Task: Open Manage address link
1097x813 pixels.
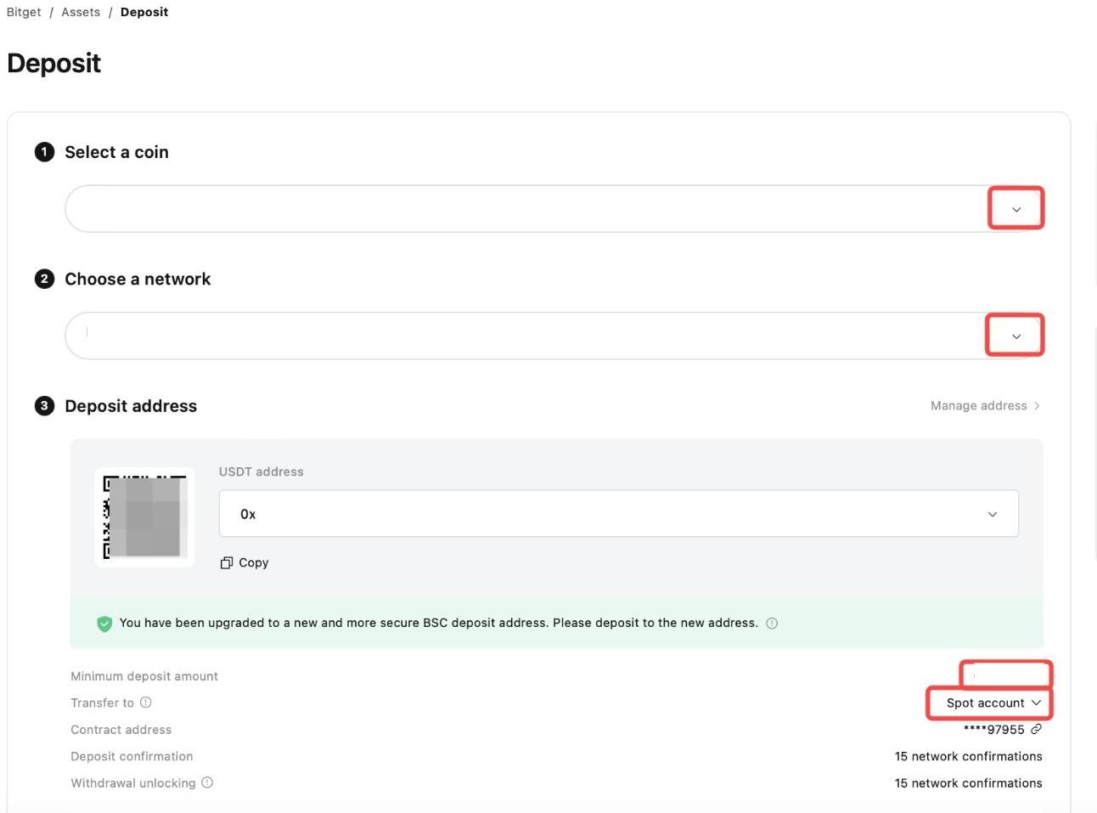Action: pos(985,406)
